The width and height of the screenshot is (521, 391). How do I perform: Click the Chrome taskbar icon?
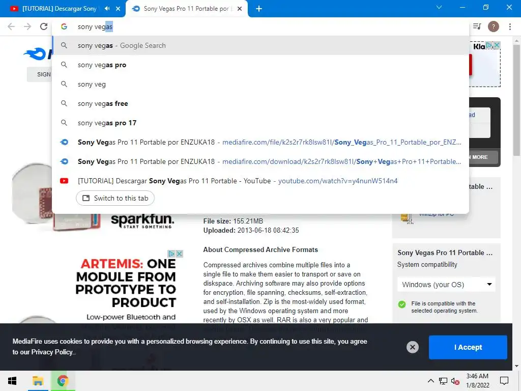click(x=63, y=381)
